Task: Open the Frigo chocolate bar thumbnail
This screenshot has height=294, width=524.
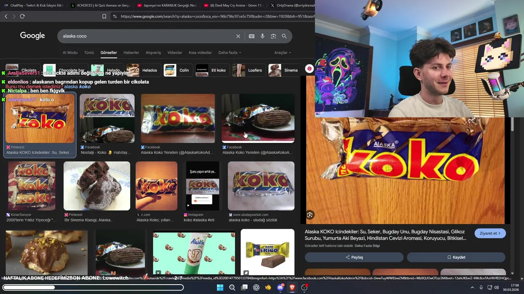Action: coord(267,252)
